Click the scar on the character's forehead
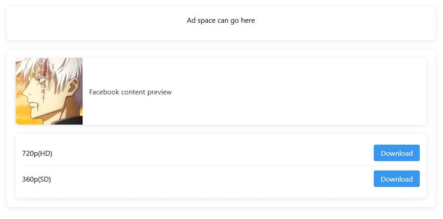 (x=44, y=71)
